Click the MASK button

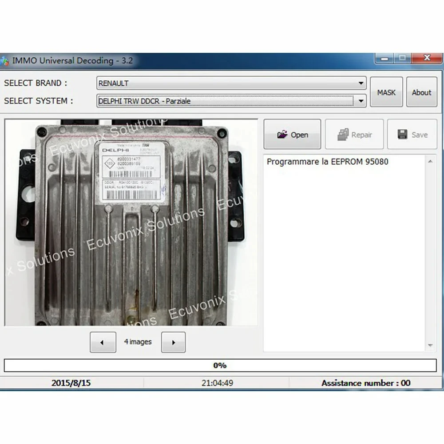point(386,92)
